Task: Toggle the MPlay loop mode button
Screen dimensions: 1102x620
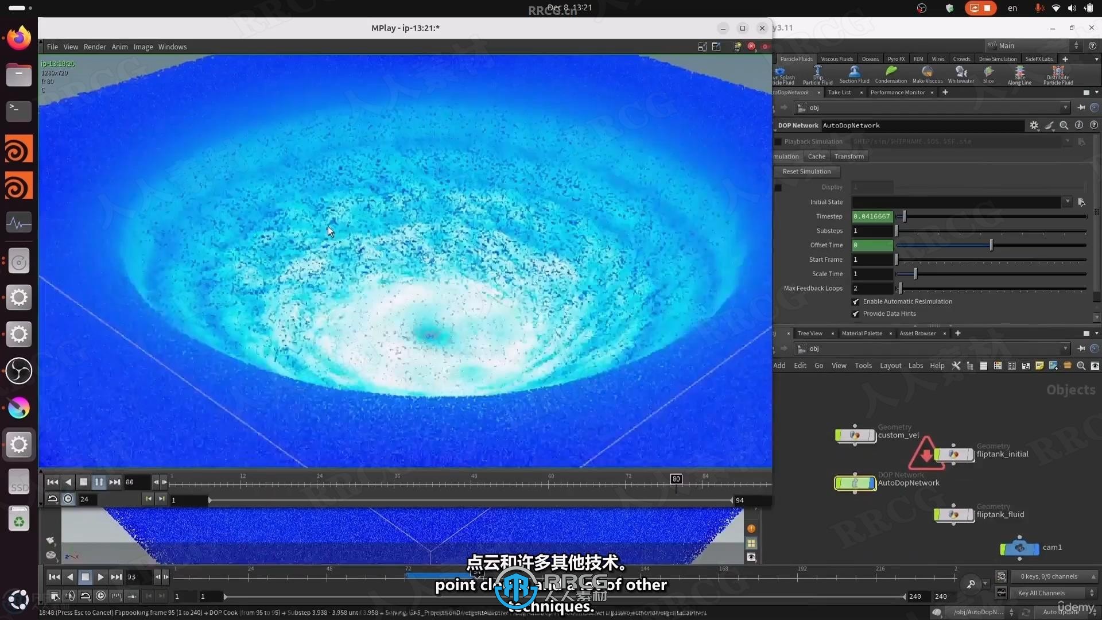Action: coord(52,499)
